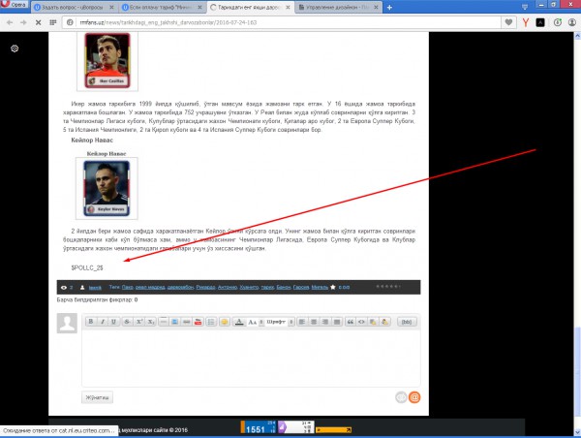The height and width of the screenshot is (438, 581).
Task: Open the font size dropdown
Action: [256, 322]
